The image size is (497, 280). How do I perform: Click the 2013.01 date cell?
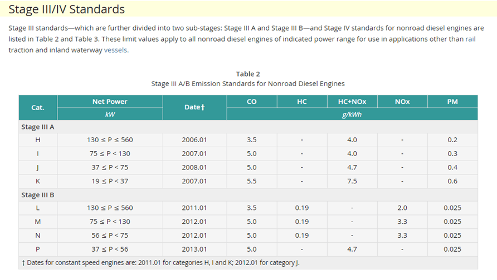194,249
